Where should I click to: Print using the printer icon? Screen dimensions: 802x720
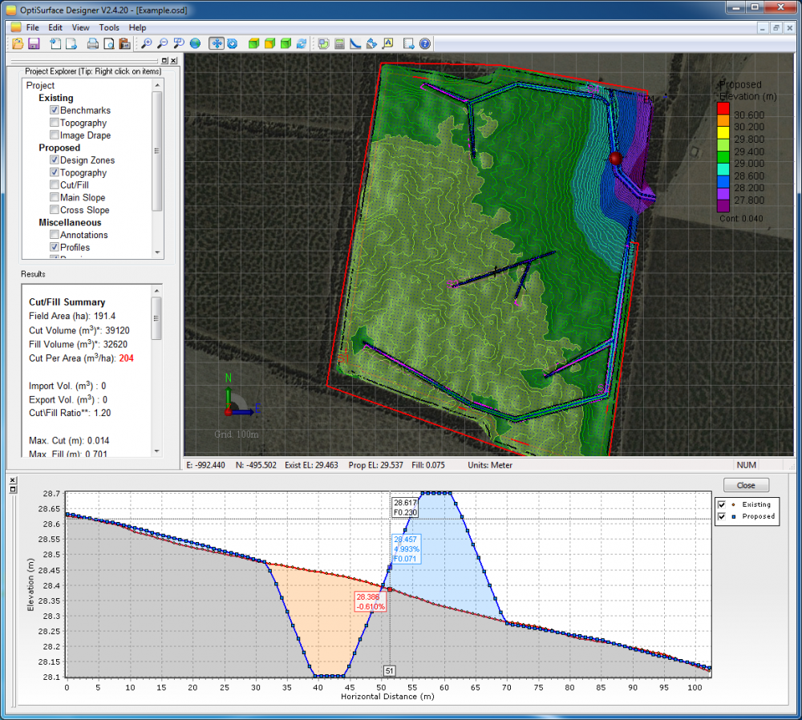[x=92, y=44]
